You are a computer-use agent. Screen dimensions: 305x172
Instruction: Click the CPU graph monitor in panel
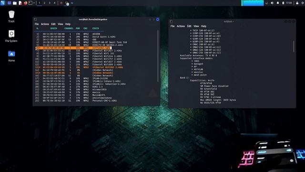tap(253, 3)
